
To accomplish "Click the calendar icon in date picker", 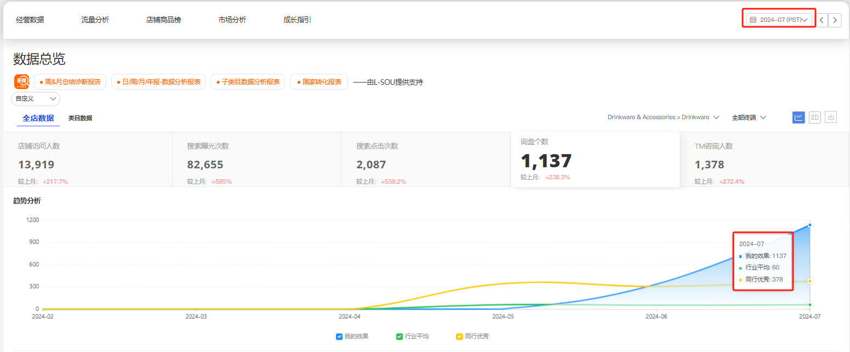I will tap(753, 20).
